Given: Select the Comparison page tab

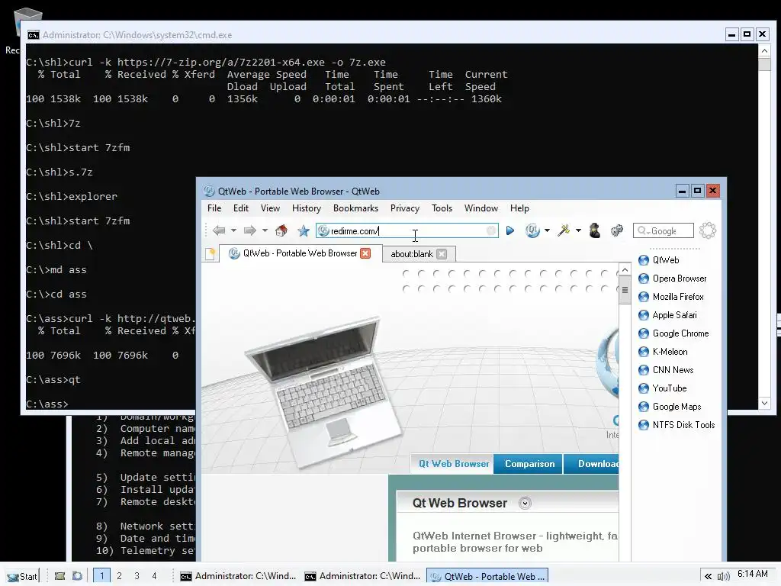Looking at the screenshot, I should 529,464.
